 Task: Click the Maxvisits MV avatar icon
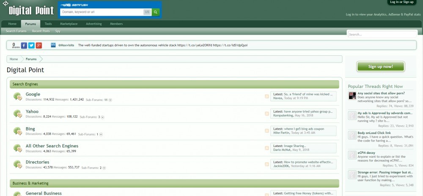[53, 45]
